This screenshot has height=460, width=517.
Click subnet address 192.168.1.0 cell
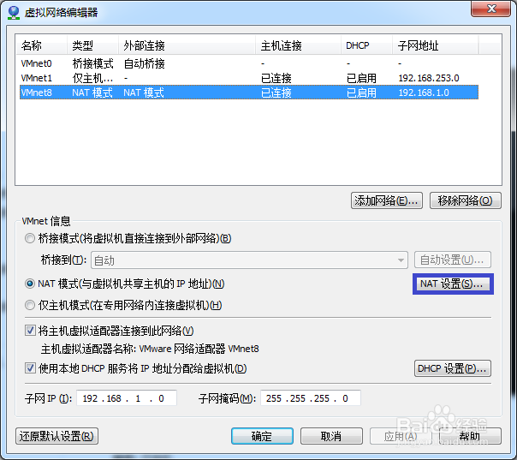(x=424, y=93)
